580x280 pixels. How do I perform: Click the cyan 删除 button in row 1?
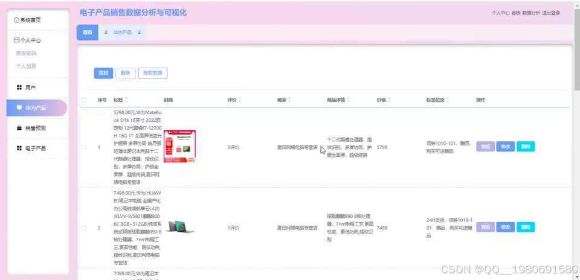point(526,146)
